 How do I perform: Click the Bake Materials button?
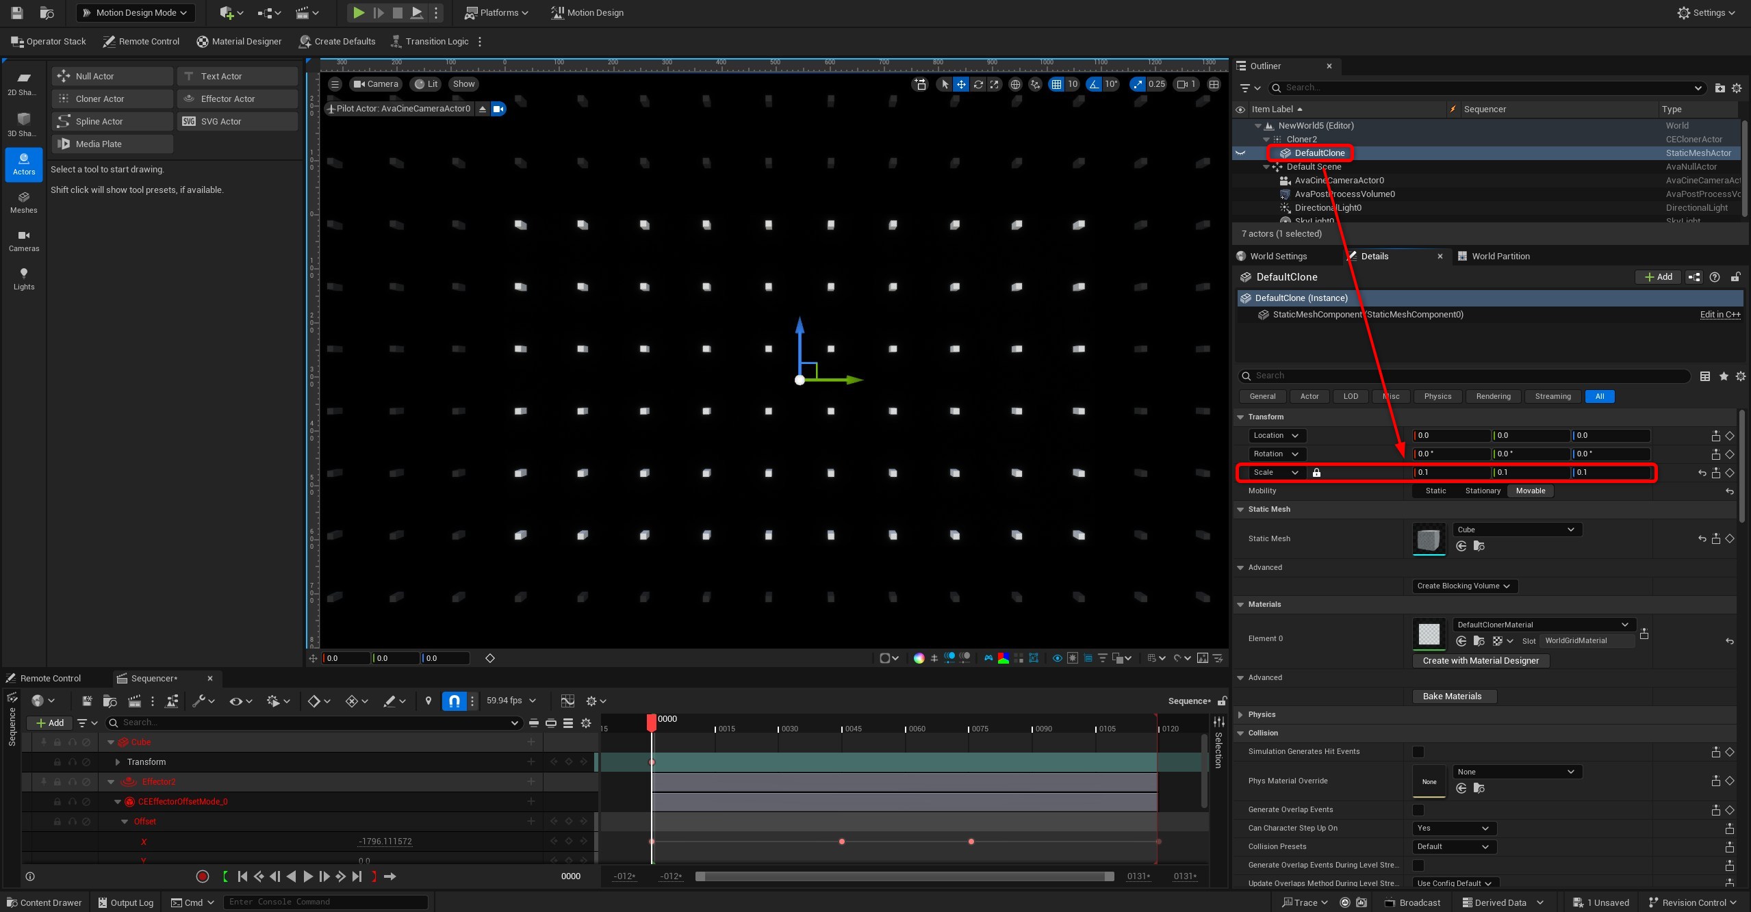1454,696
